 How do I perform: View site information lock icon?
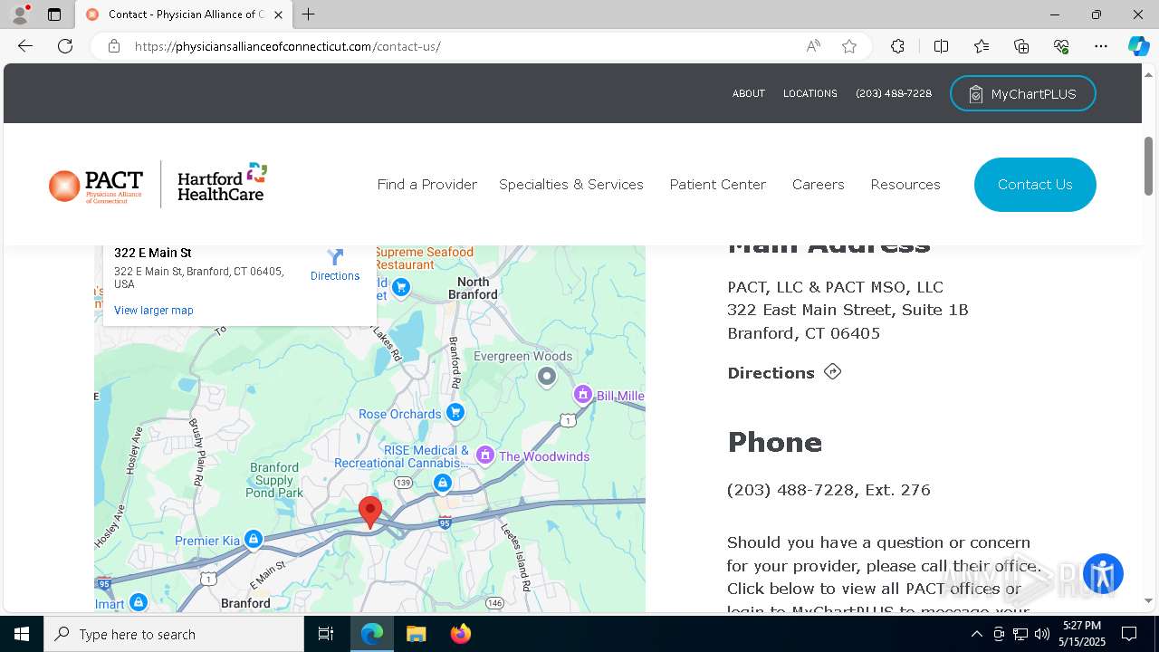coord(114,46)
